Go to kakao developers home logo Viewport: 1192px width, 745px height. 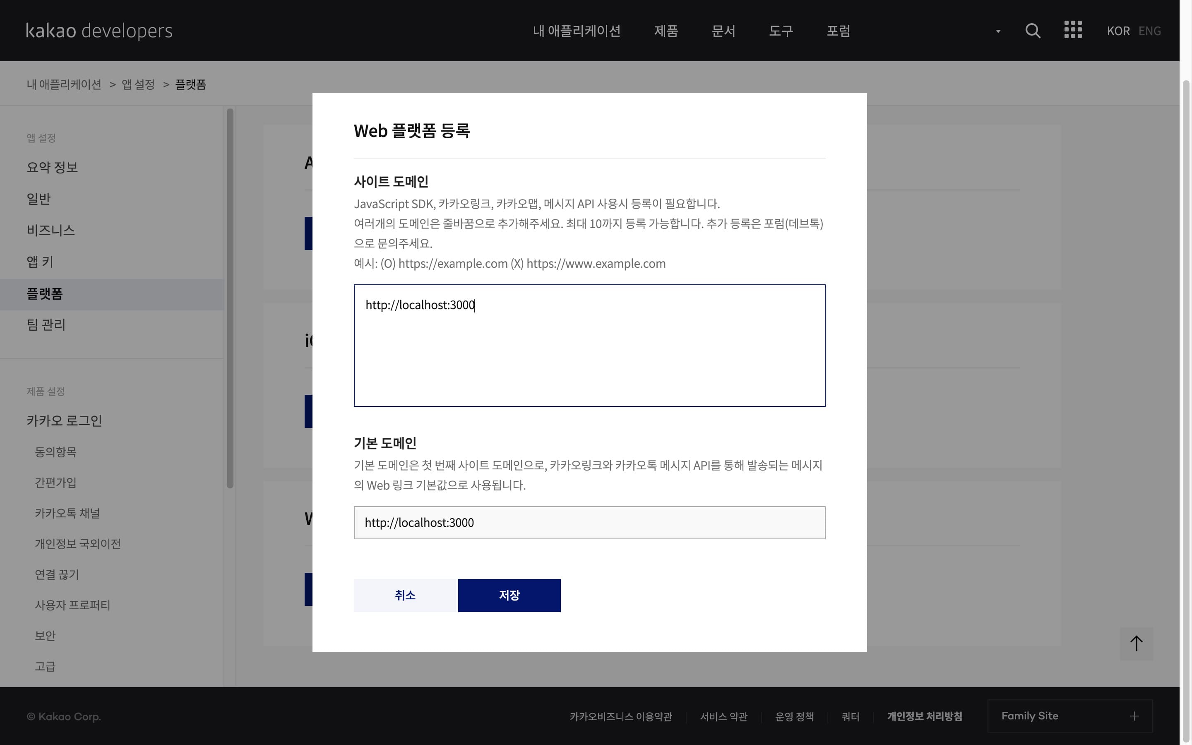click(99, 31)
